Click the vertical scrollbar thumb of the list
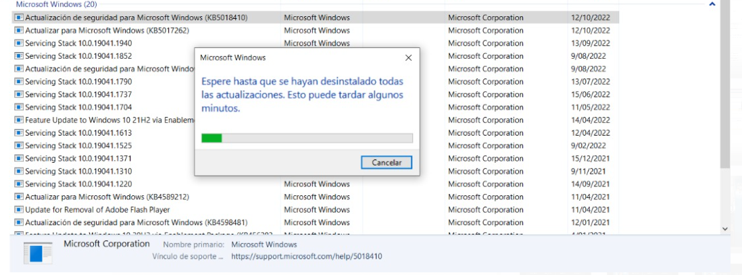Viewport: 742px width, 275px height. tap(725, 85)
